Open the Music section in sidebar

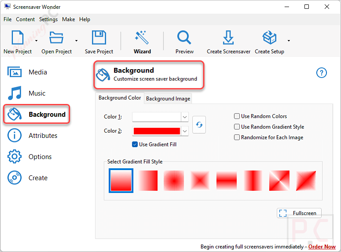(27, 93)
